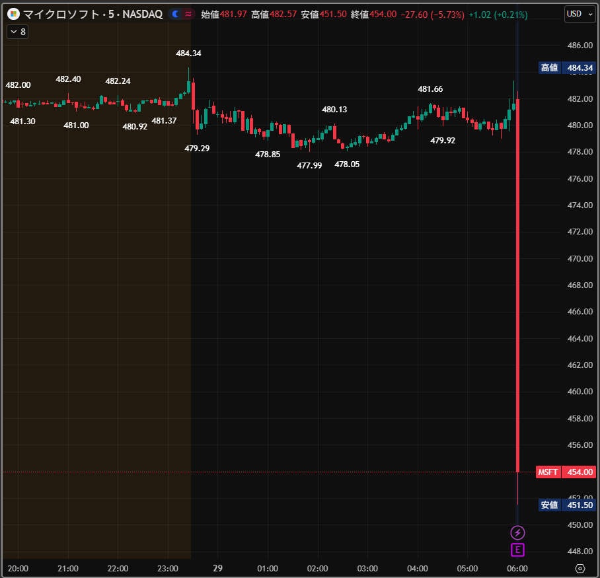Viewport: 600px width, 578px height.
Task: Click the 終値 454.00 close value
Action: 373,15
